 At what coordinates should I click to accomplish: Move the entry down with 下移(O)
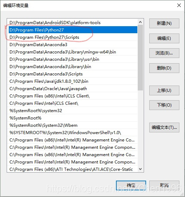[x=164, y=105]
